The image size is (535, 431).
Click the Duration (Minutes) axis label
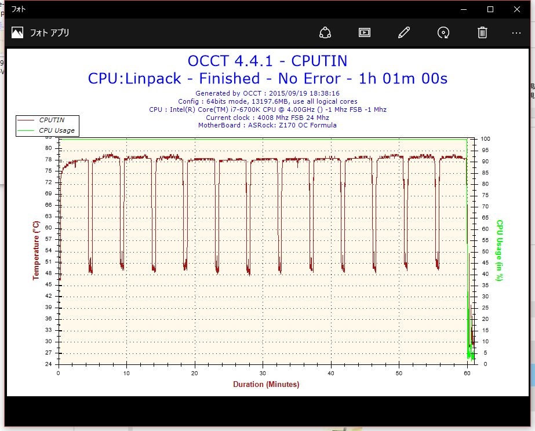click(x=266, y=384)
